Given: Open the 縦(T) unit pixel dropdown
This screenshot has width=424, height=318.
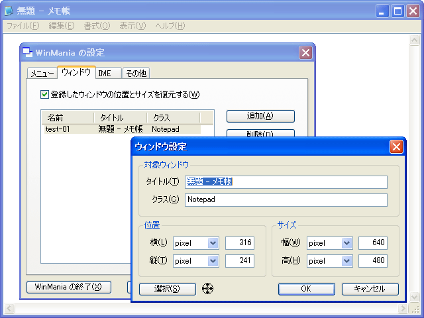Looking at the screenshot, I should coord(213,261).
